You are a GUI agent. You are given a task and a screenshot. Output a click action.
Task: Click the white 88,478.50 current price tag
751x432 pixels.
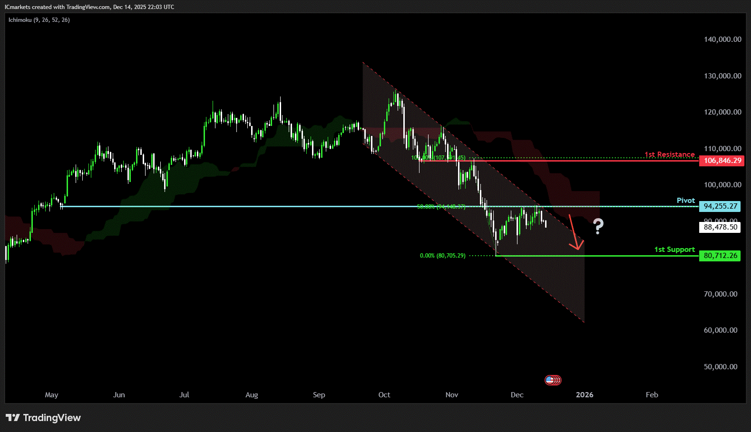tap(720, 227)
